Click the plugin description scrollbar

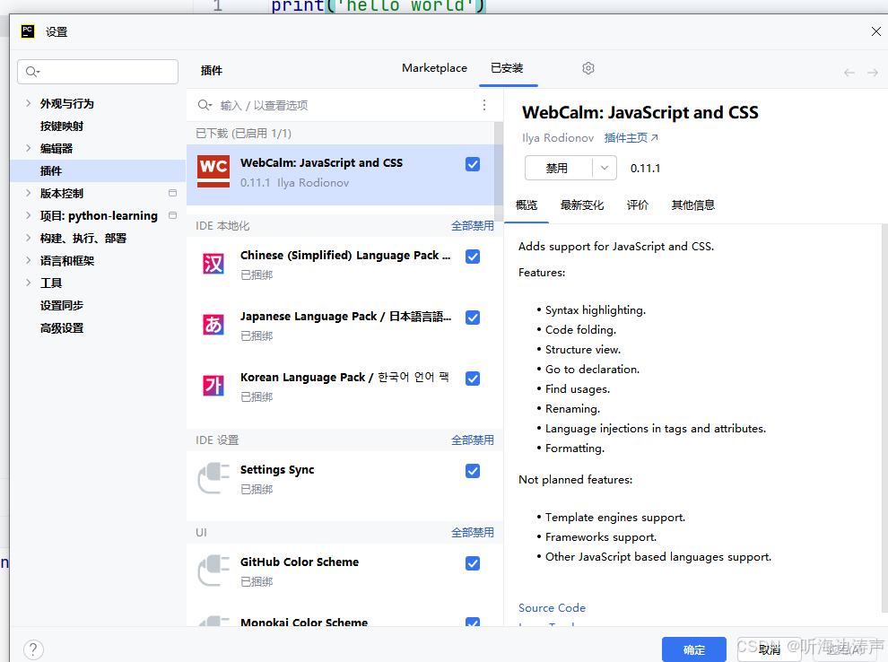tap(884, 418)
